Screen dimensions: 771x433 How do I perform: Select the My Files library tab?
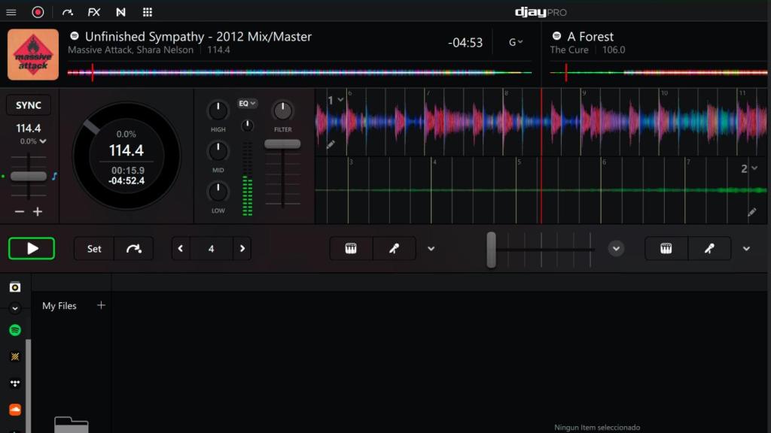[58, 305]
